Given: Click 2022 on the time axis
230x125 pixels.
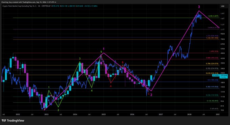Looking at the screenshot, I should 18,115.
